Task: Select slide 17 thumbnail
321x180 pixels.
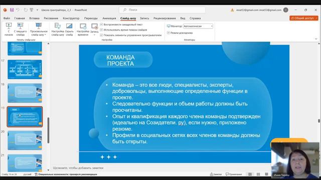Action: (x=25, y=69)
